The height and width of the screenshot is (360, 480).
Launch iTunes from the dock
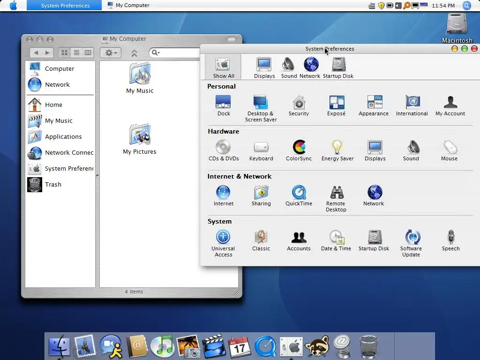pyautogui.click(x=162, y=346)
